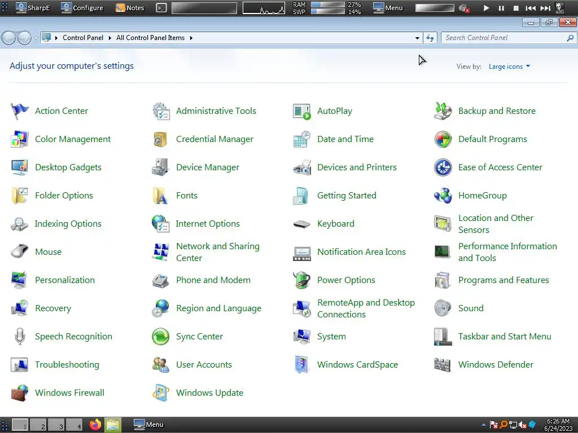Open the Troubleshooting link
Screen dimensions: 578x433
67,365
